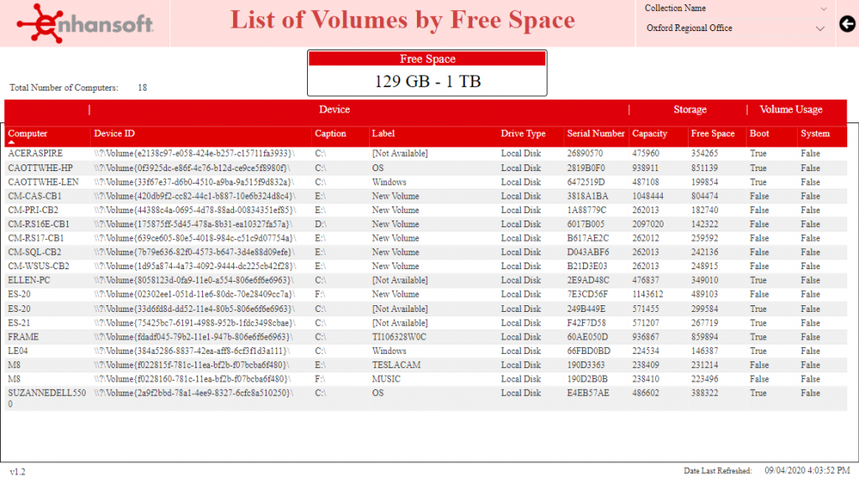Viewport: 859px width, 483px height.
Task: Select the CM-RS16E-CB1 computer cell
Action: point(39,224)
